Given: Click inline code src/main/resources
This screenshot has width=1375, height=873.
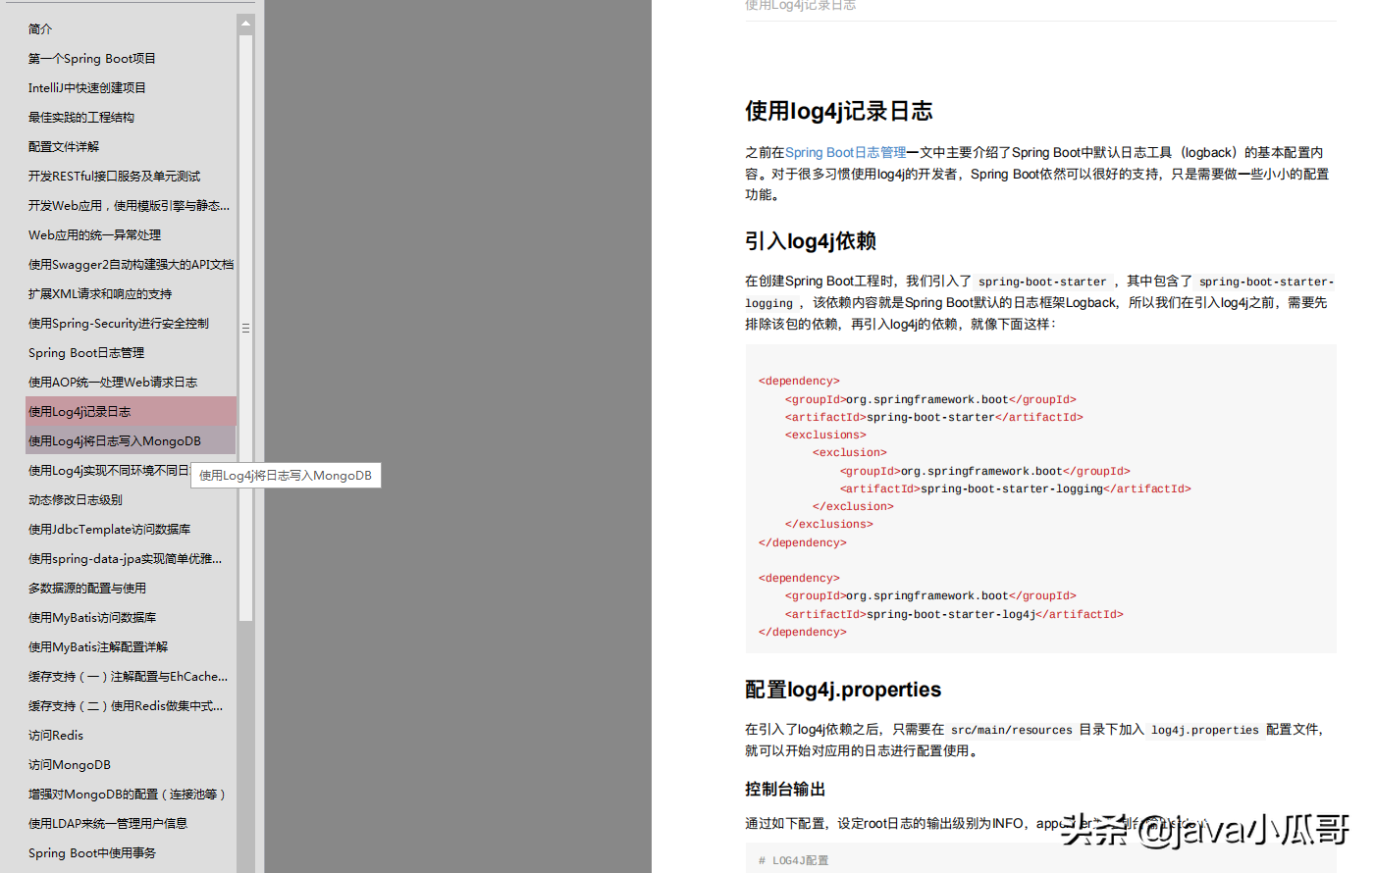Looking at the screenshot, I should pyautogui.click(x=1011, y=730).
